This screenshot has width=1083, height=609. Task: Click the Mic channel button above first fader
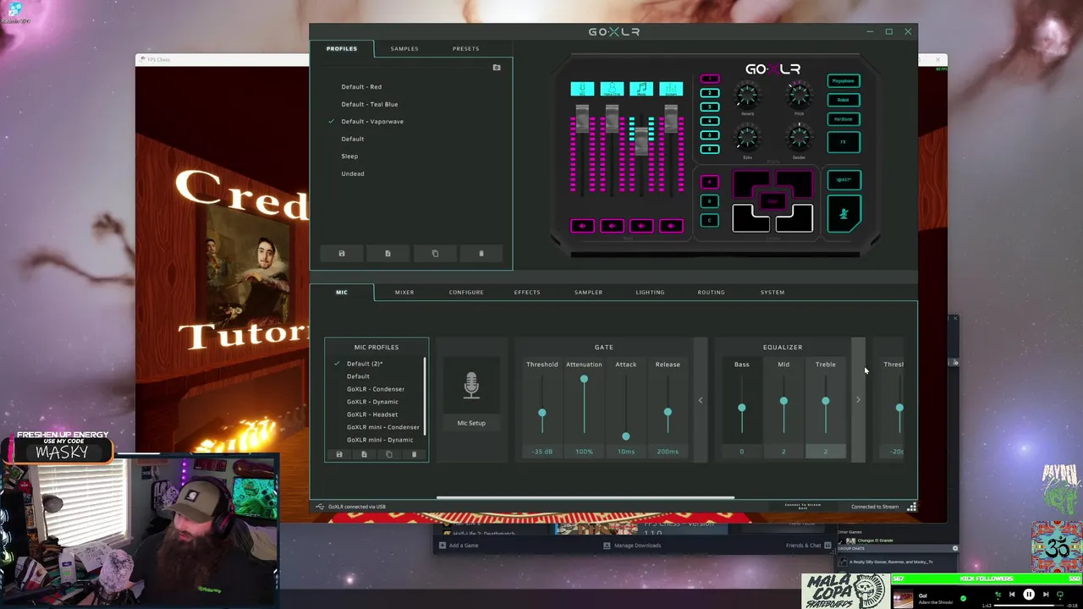(x=582, y=89)
